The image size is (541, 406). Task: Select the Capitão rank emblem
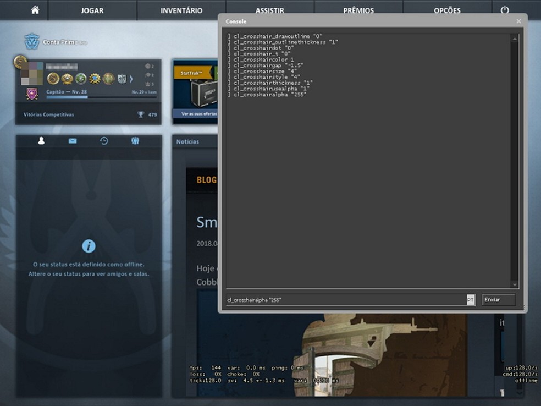point(32,94)
